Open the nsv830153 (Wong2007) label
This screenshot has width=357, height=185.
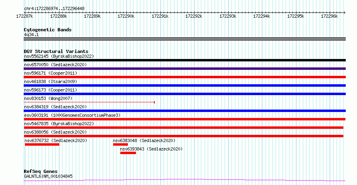click(48, 98)
